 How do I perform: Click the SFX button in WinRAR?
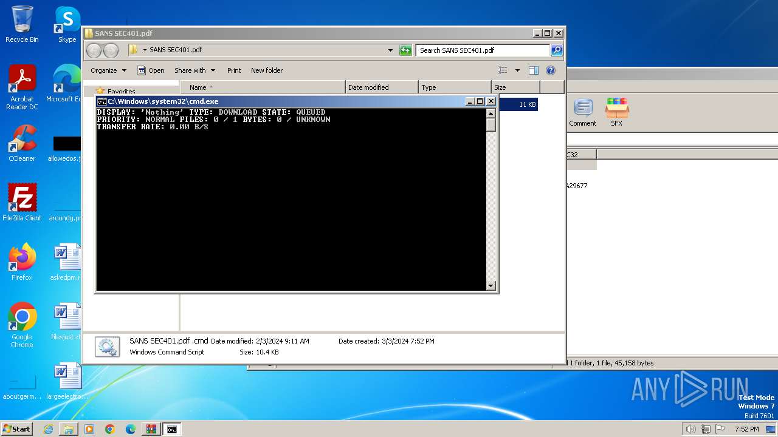pos(616,112)
